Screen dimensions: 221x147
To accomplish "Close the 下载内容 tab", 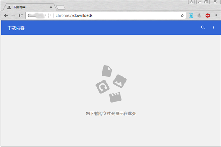I will pos(50,7).
